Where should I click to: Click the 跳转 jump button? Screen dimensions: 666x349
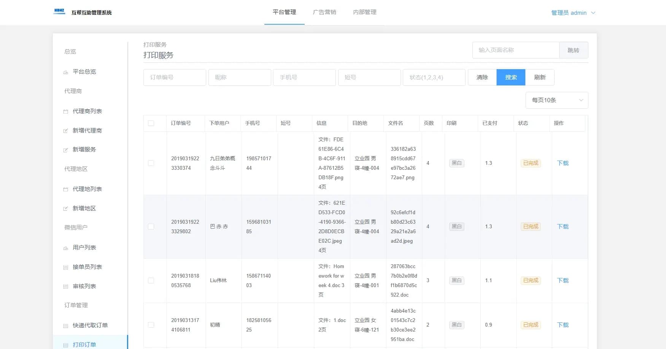tap(573, 50)
